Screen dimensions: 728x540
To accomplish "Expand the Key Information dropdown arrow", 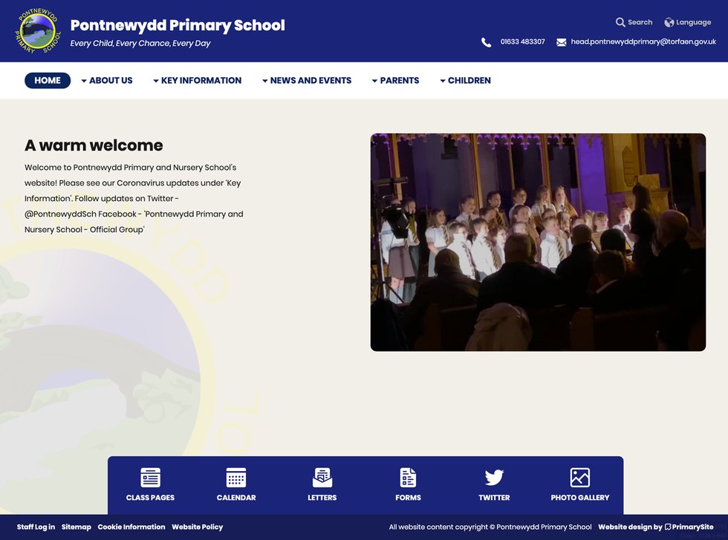I will click(156, 81).
